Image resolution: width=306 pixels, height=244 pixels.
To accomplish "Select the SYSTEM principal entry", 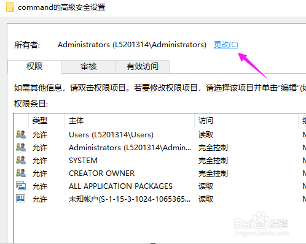I will [83, 161].
